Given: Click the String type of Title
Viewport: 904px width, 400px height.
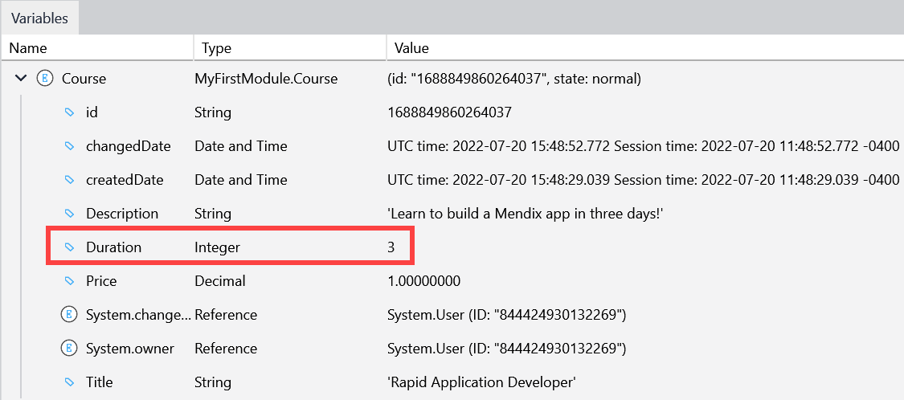Looking at the screenshot, I should pos(213,382).
